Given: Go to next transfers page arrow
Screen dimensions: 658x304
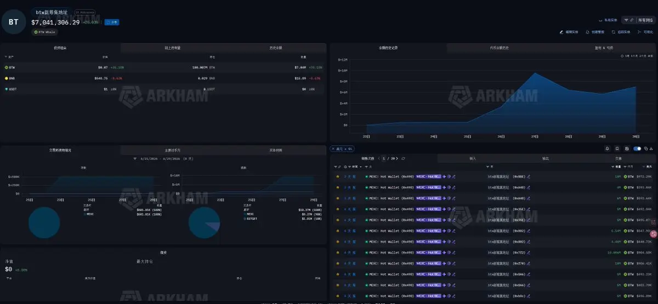Looking at the screenshot, I should (x=398, y=158).
